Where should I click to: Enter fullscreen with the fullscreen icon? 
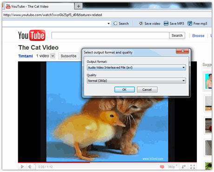(x=193, y=167)
